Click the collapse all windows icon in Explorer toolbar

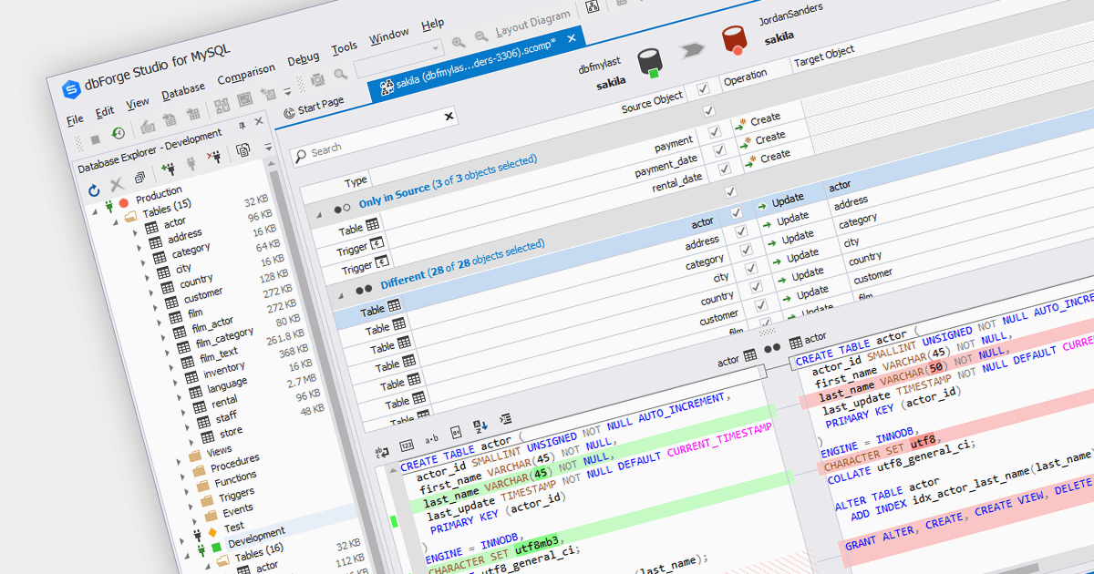tap(139, 178)
